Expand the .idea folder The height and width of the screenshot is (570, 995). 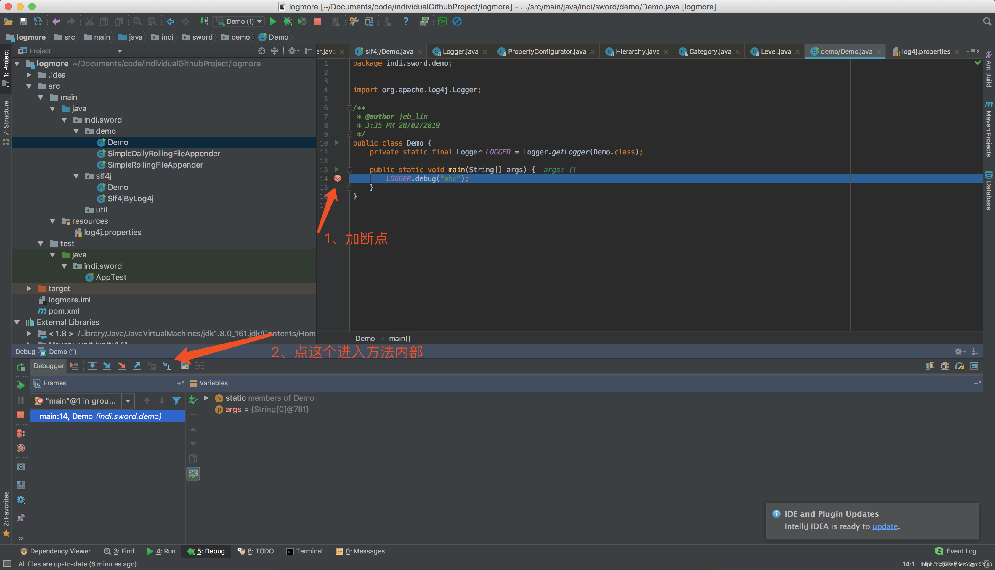(29, 75)
